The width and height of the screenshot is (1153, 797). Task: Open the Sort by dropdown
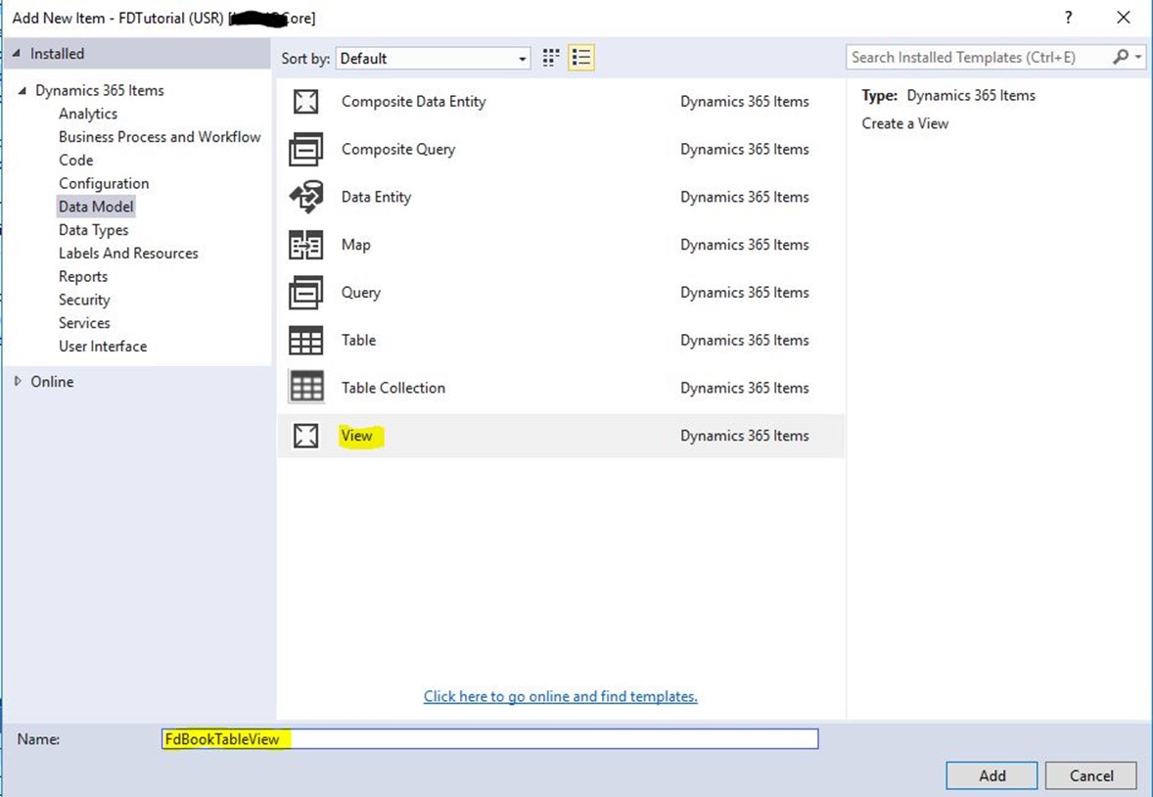(434, 58)
